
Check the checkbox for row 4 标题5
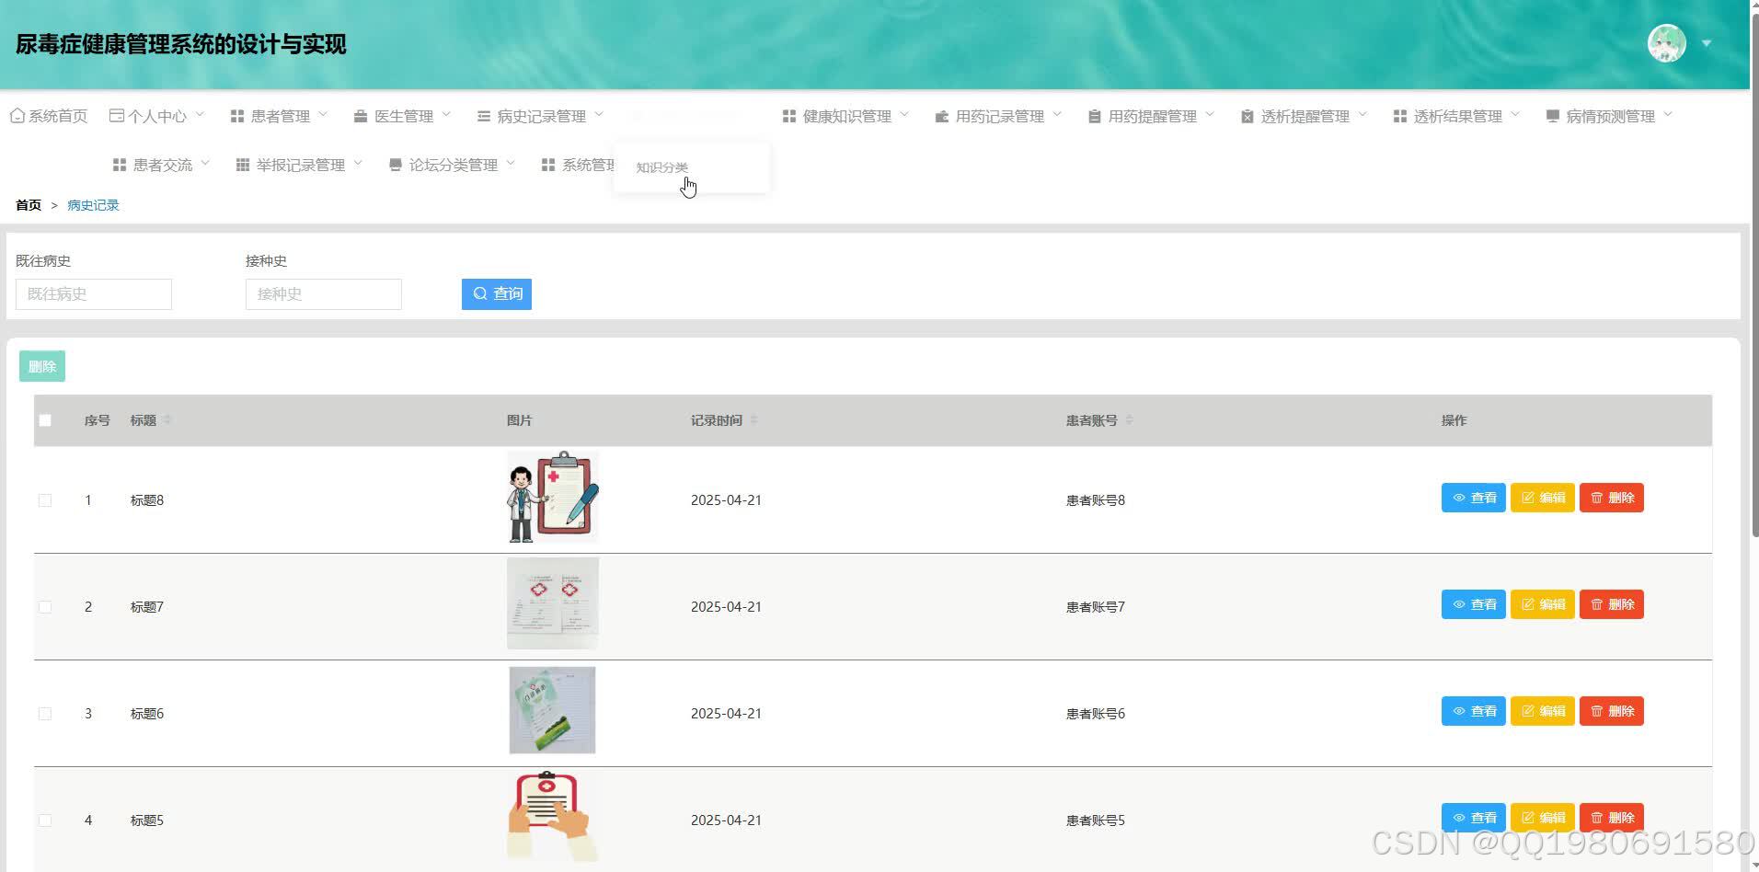click(x=45, y=820)
